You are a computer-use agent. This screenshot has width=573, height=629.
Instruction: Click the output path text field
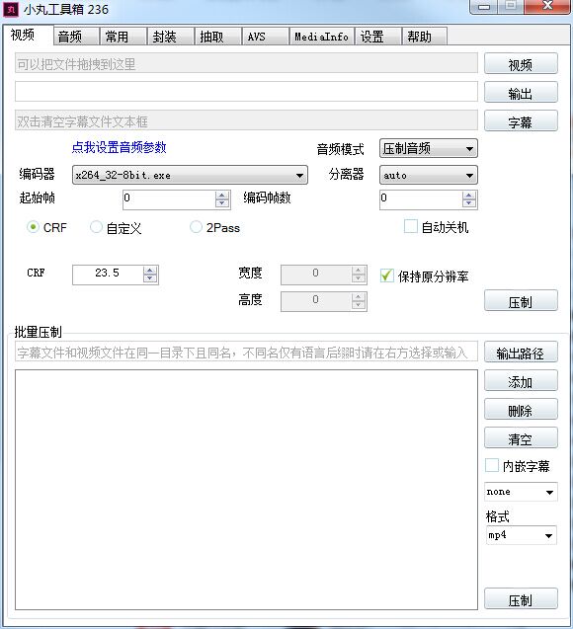pyautogui.click(x=246, y=92)
